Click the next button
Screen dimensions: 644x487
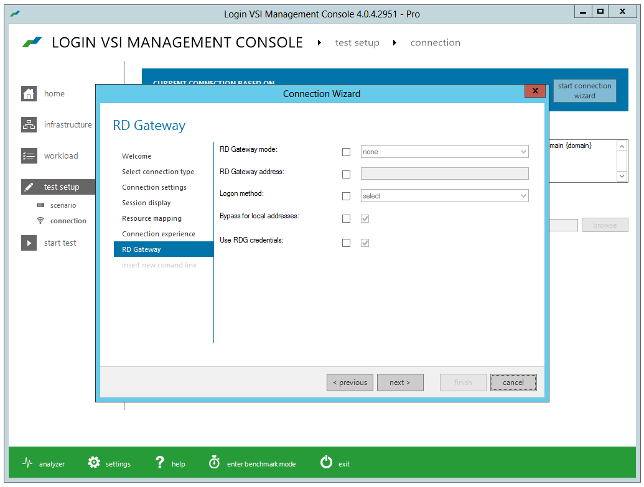pos(400,383)
